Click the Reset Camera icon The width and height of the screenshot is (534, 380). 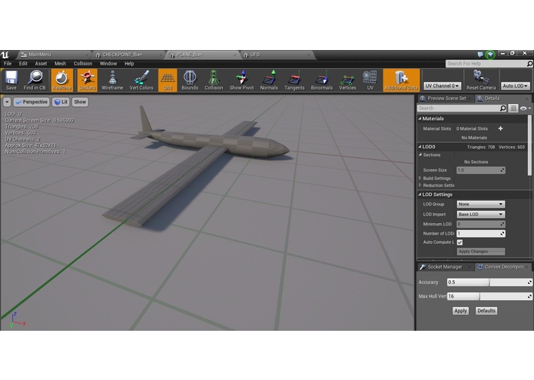(481, 80)
